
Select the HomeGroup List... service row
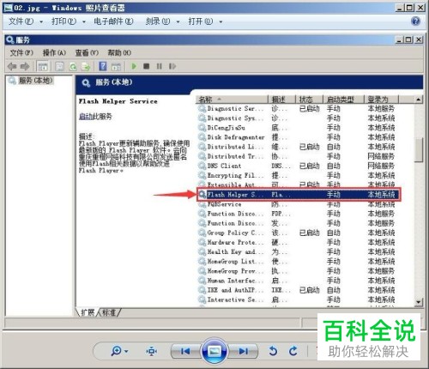point(297,262)
